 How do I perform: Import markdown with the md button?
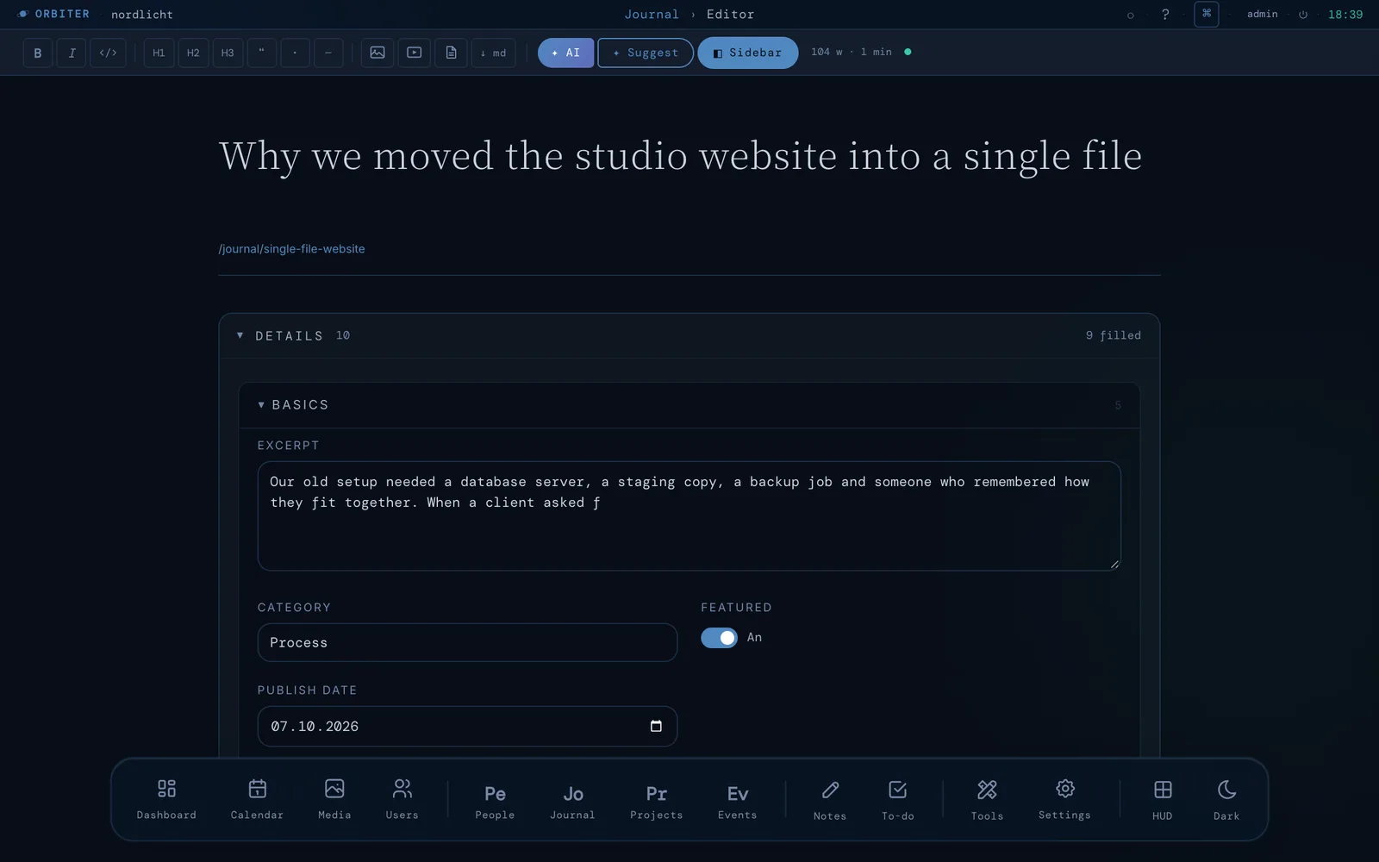494,53
